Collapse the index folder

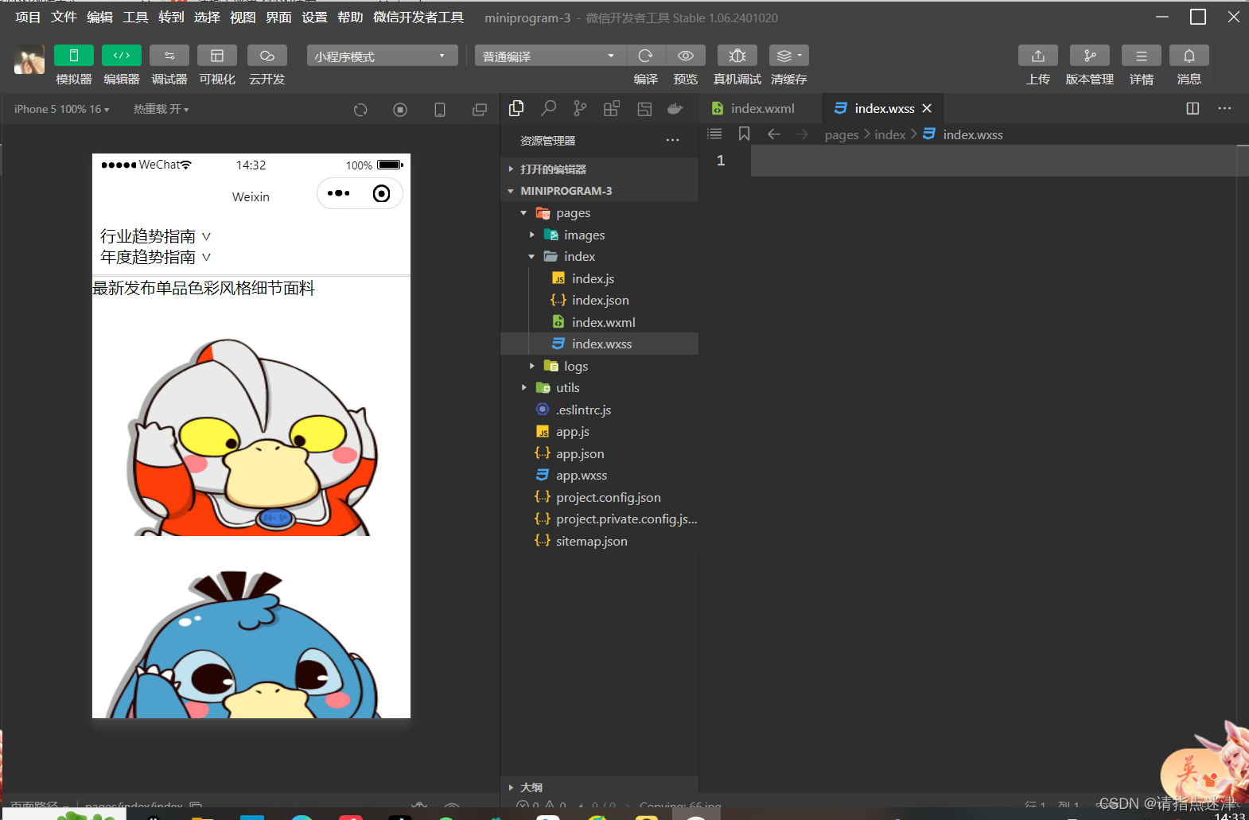pyautogui.click(x=599, y=256)
